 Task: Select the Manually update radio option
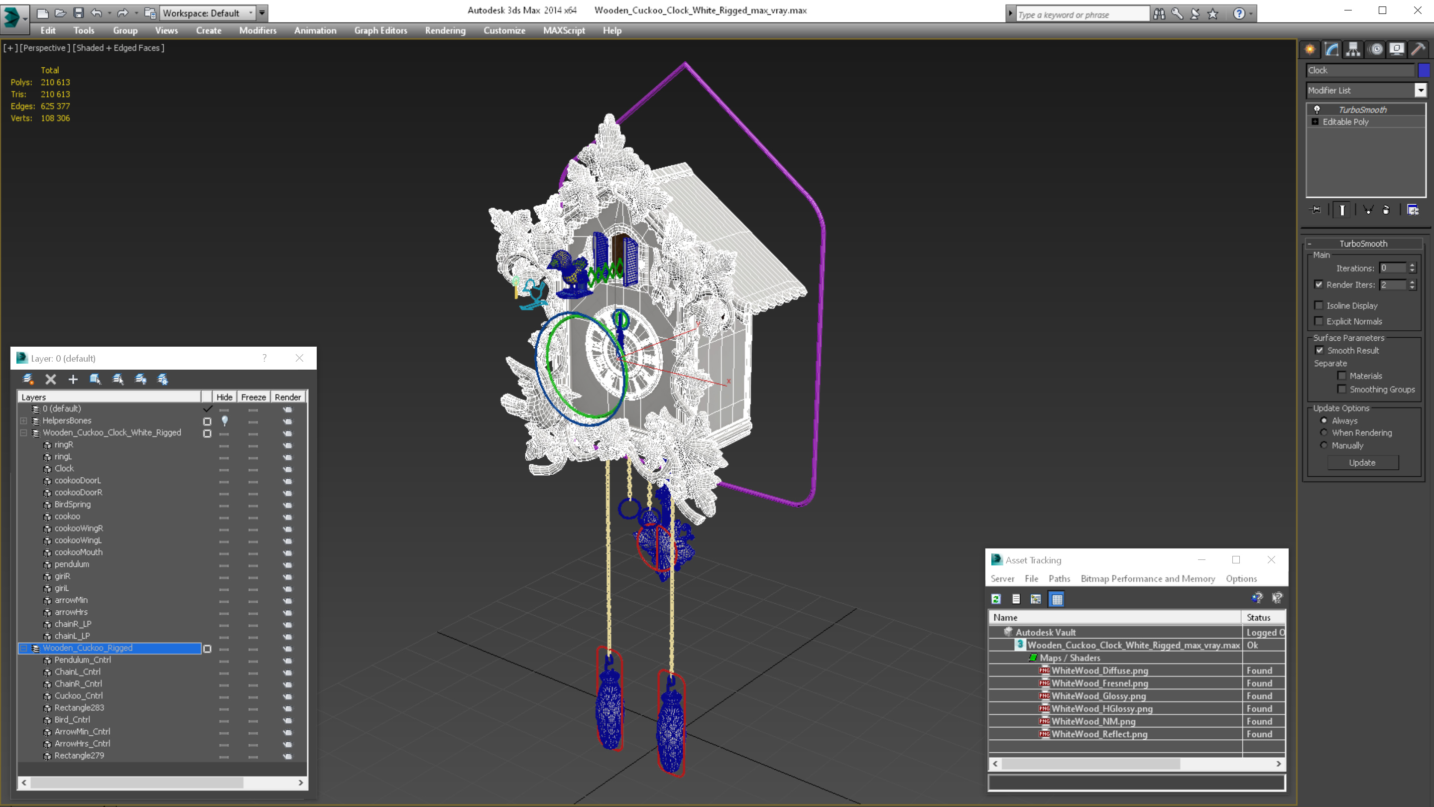[x=1324, y=445]
